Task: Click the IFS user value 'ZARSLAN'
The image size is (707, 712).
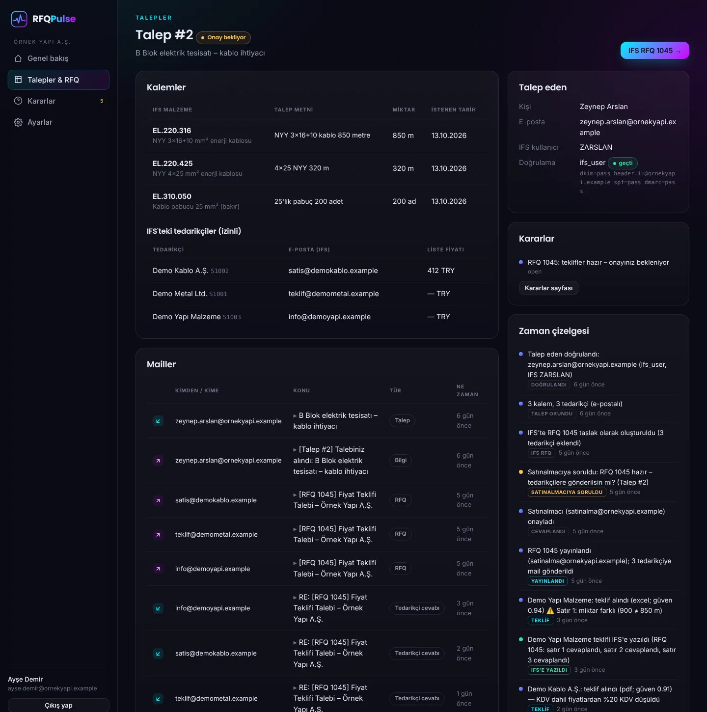Action: [x=596, y=147]
